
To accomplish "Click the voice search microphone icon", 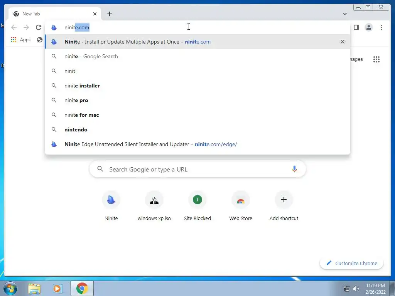I will (x=294, y=169).
